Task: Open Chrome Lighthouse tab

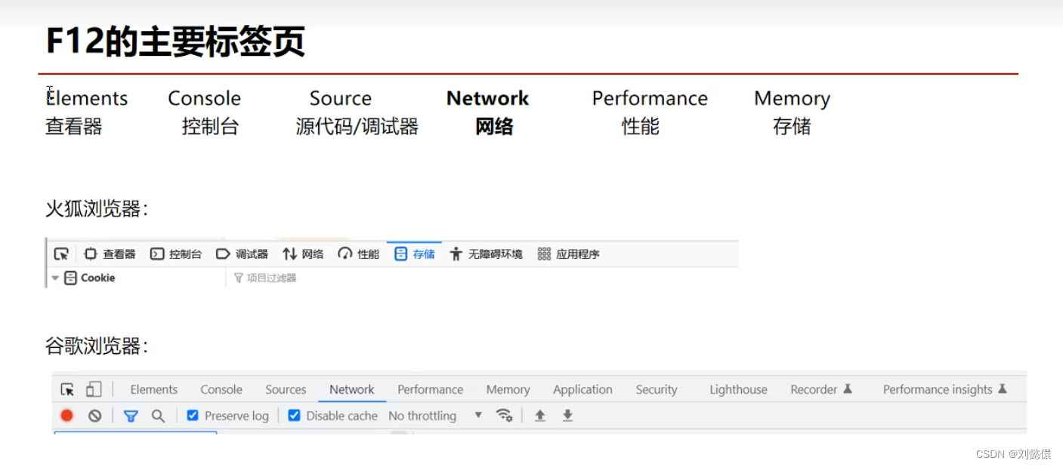Action: coord(738,390)
